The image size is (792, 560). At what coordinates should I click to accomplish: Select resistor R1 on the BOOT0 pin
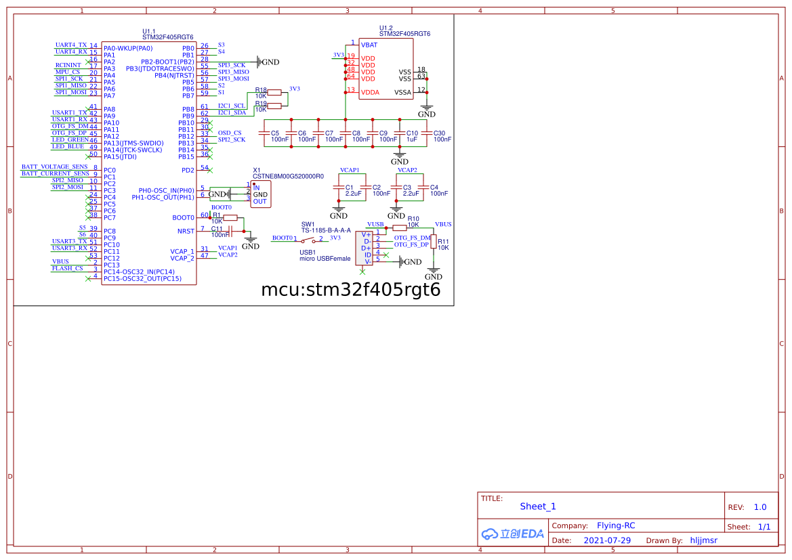230,217
